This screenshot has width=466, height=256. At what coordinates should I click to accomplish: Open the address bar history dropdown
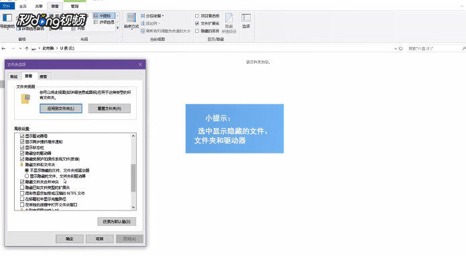(x=396, y=48)
